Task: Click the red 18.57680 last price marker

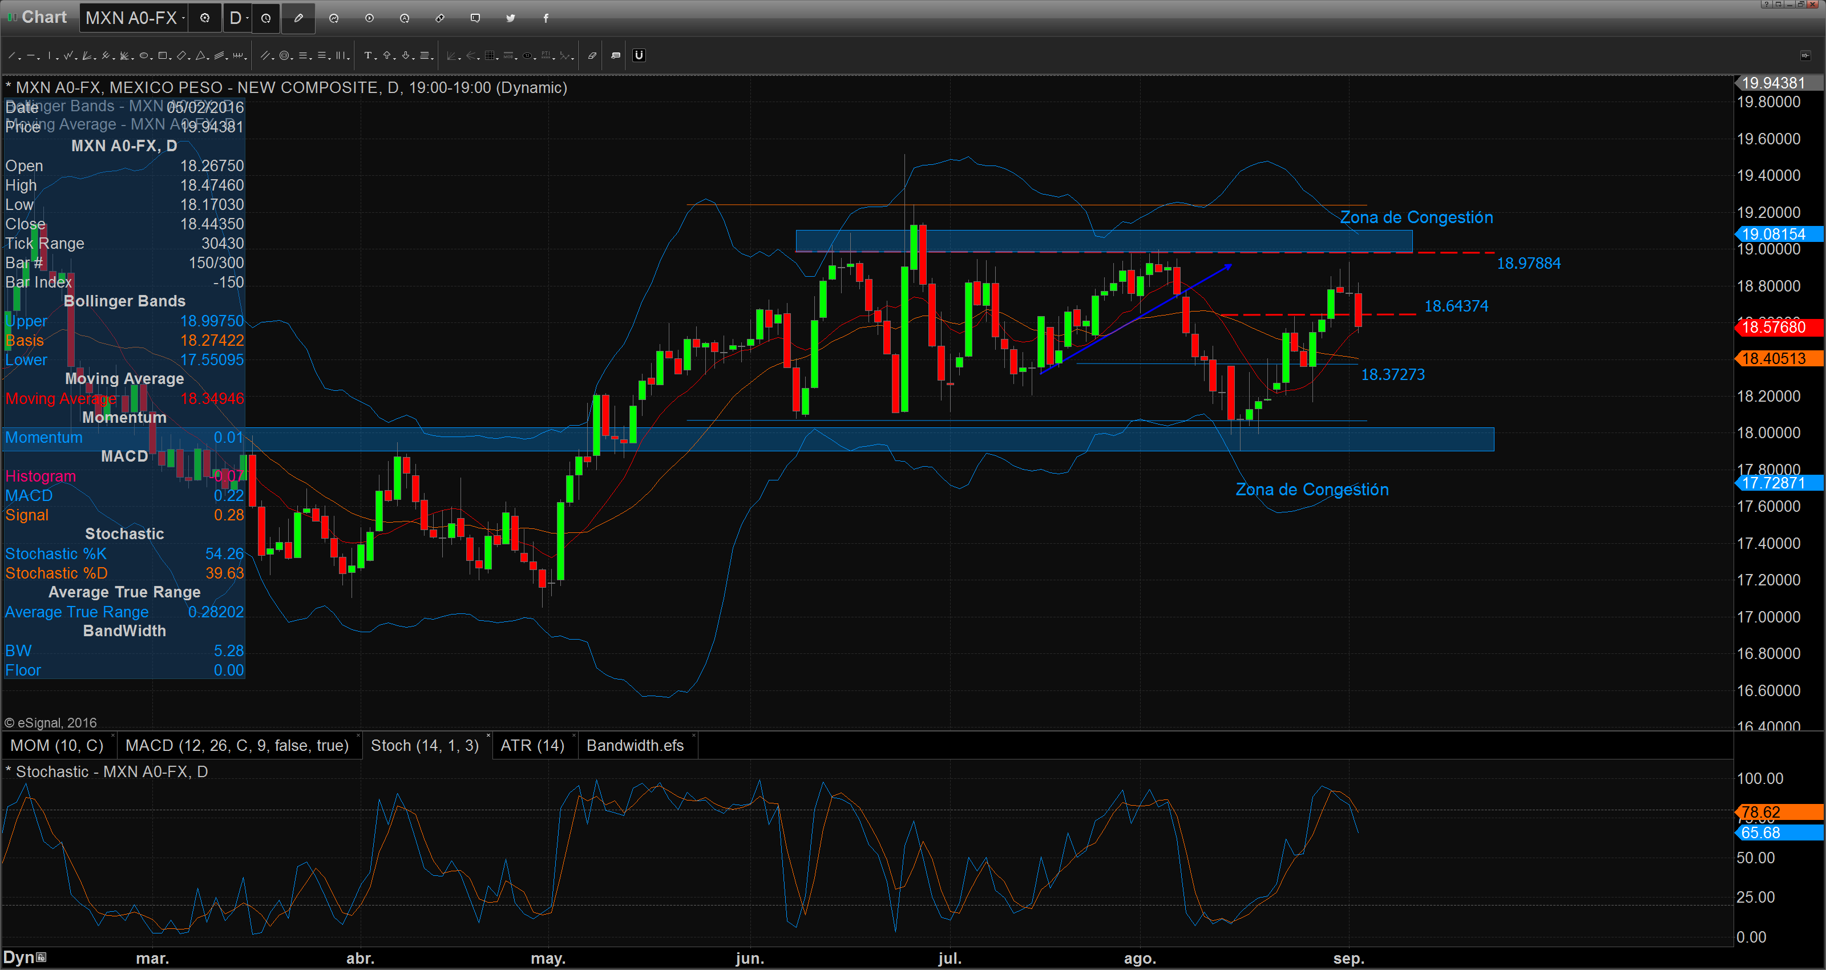Action: pos(1779,327)
